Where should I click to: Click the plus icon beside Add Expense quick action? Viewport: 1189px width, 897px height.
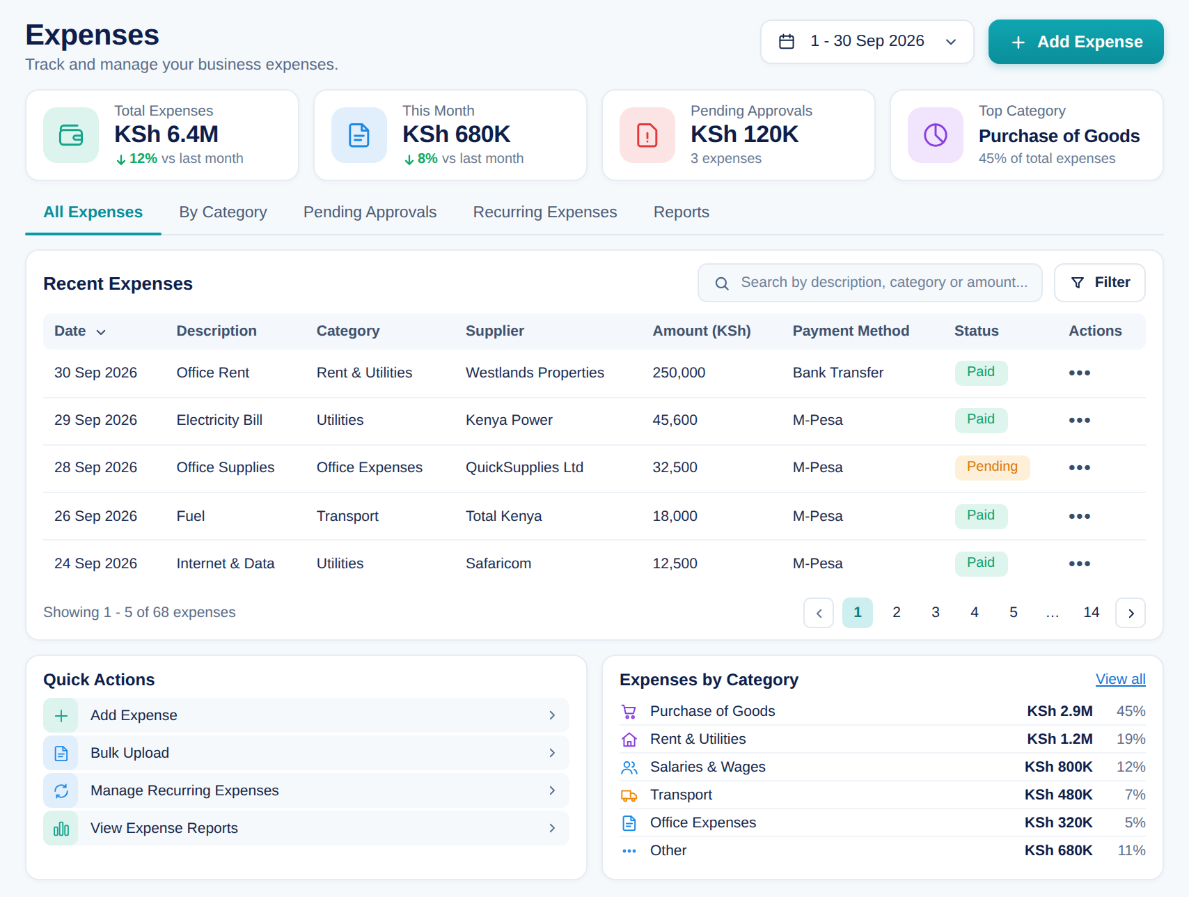click(x=61, y=716)
